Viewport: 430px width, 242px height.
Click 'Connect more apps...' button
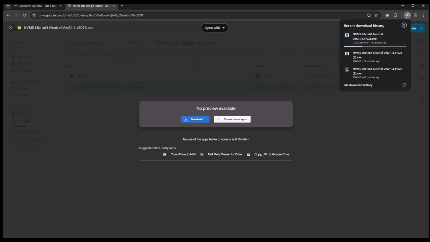(232, 119)
